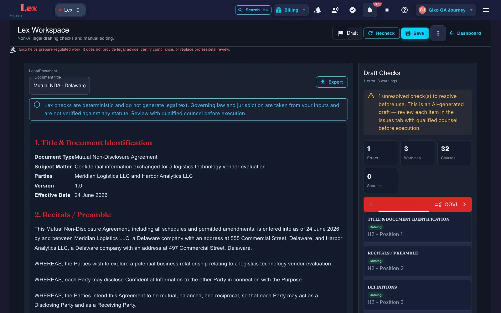This screenshot has width=501, height=313.
Task: Edit the Document title field
Action: (x=59, y=86)
